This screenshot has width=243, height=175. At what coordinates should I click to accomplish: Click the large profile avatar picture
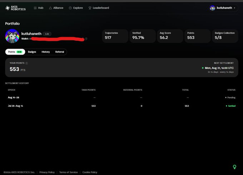tap(12, 36)
